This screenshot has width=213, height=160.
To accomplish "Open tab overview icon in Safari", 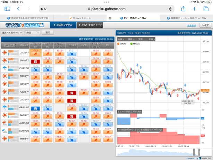I will click(x=206, y=9).
